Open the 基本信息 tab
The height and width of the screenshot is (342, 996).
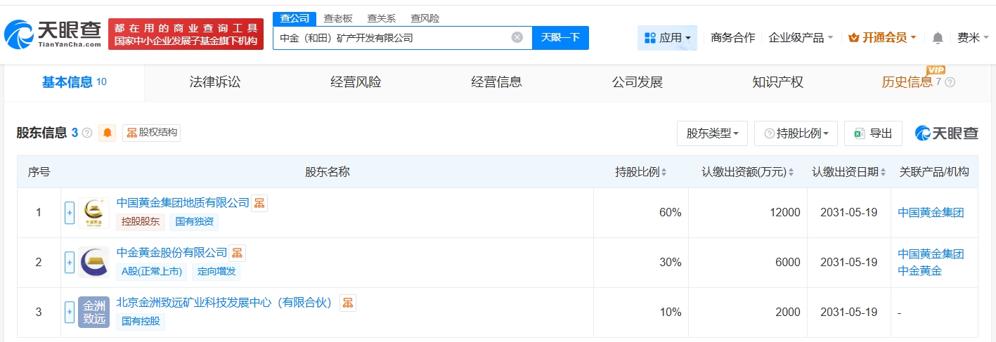click(x=75, y=82)
